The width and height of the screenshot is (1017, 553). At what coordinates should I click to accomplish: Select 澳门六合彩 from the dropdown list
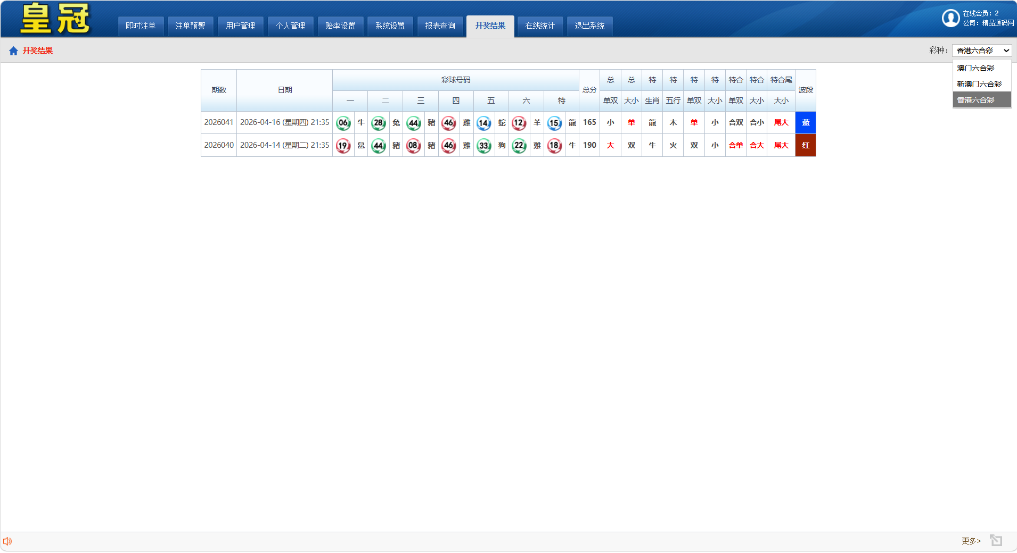pyautogui.click(x=975, y=68)
